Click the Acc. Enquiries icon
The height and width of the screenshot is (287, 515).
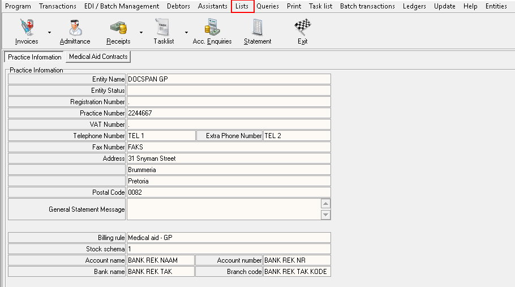click(212, 28)
